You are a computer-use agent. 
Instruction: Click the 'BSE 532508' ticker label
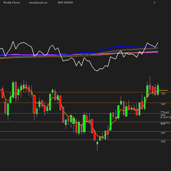tap(65, 2)
